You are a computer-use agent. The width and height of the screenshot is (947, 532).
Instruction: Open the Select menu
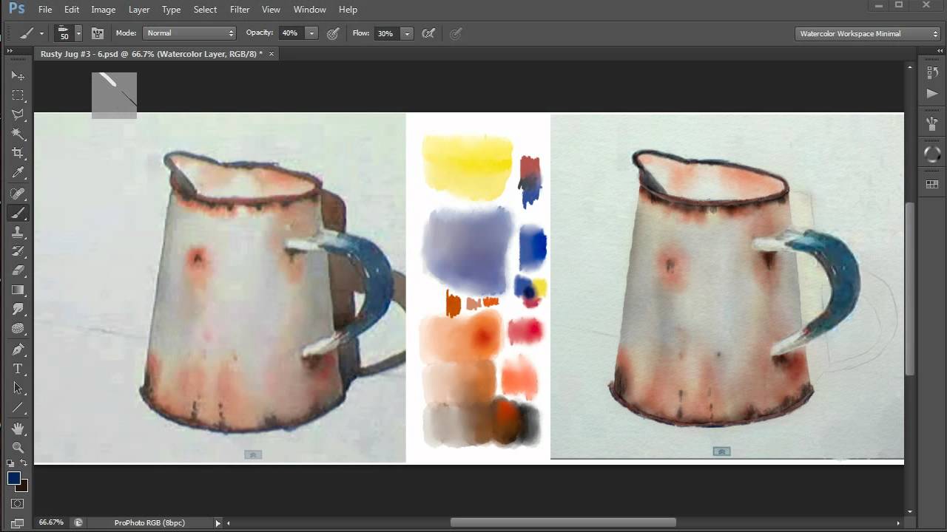205,10
